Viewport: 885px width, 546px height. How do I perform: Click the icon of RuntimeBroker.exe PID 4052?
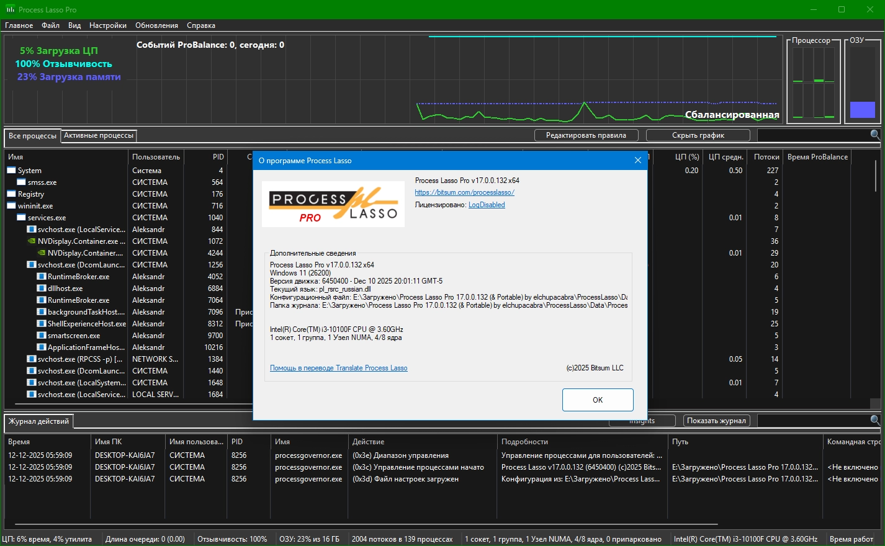41,276
